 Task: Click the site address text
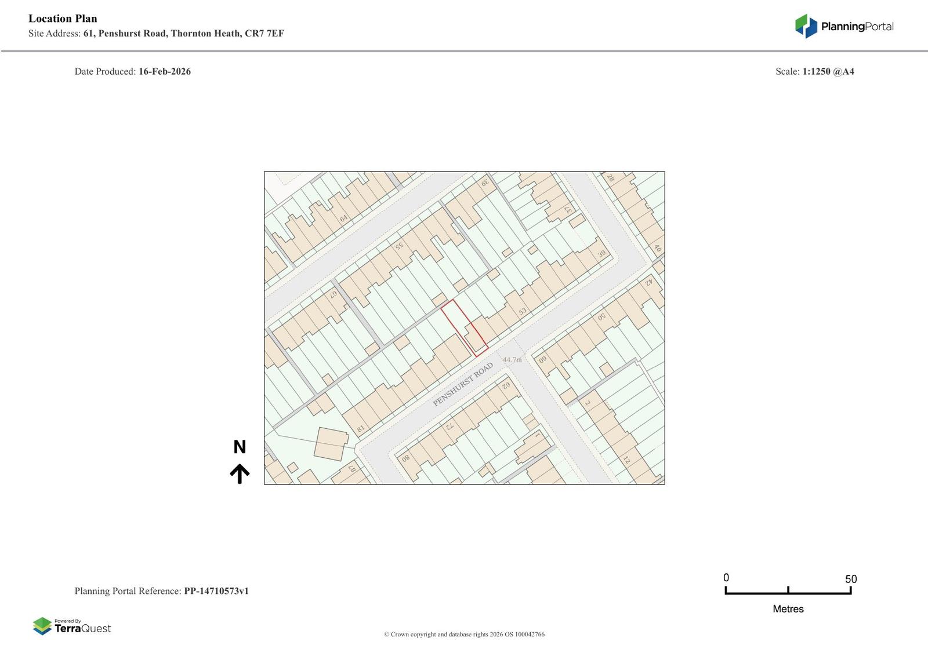point(183,34)
